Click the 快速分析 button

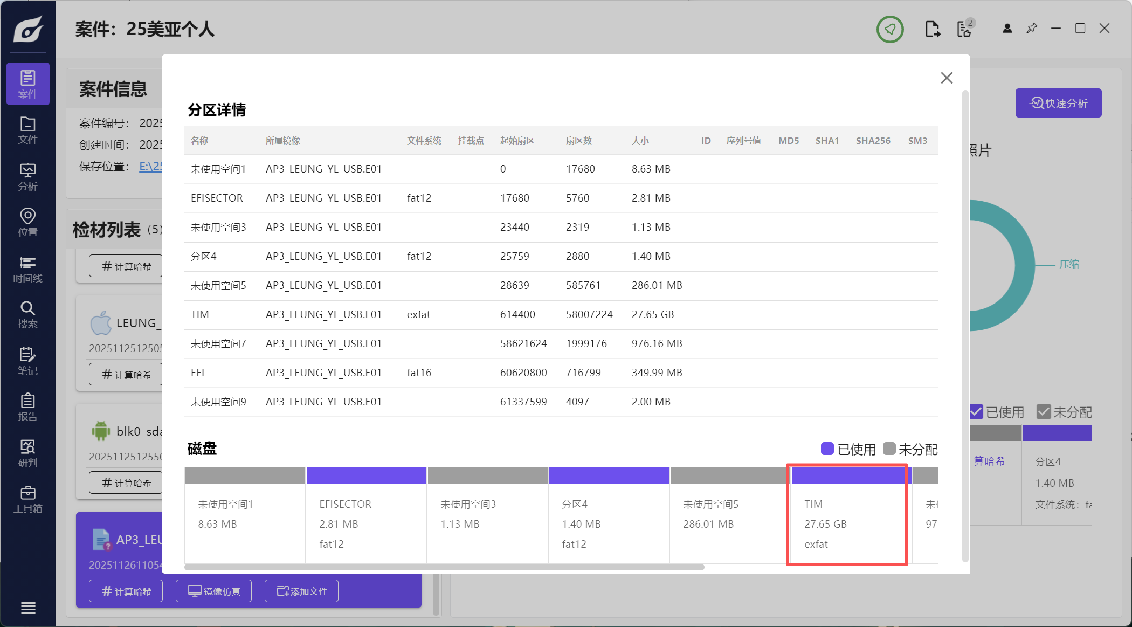pyautogui.click(x=1058, y=103)
